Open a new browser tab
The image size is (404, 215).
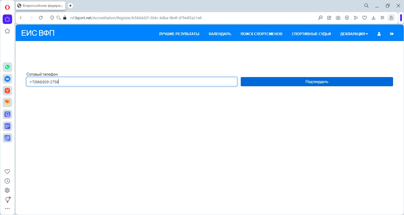click(70, 6)
